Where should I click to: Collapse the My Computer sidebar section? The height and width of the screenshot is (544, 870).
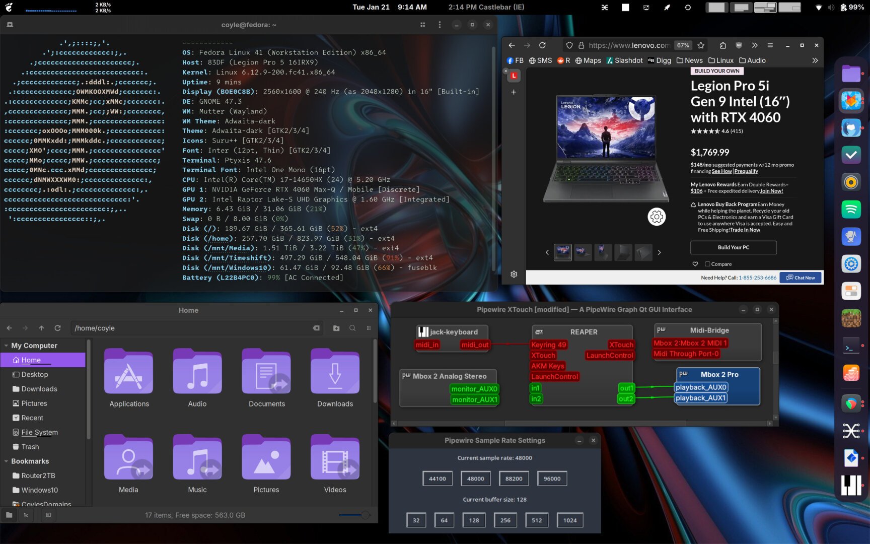pos(6,346)
